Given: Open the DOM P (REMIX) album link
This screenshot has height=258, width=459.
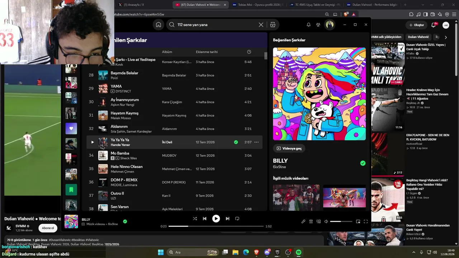Looking at the screenshot, I should click(174, 182).
